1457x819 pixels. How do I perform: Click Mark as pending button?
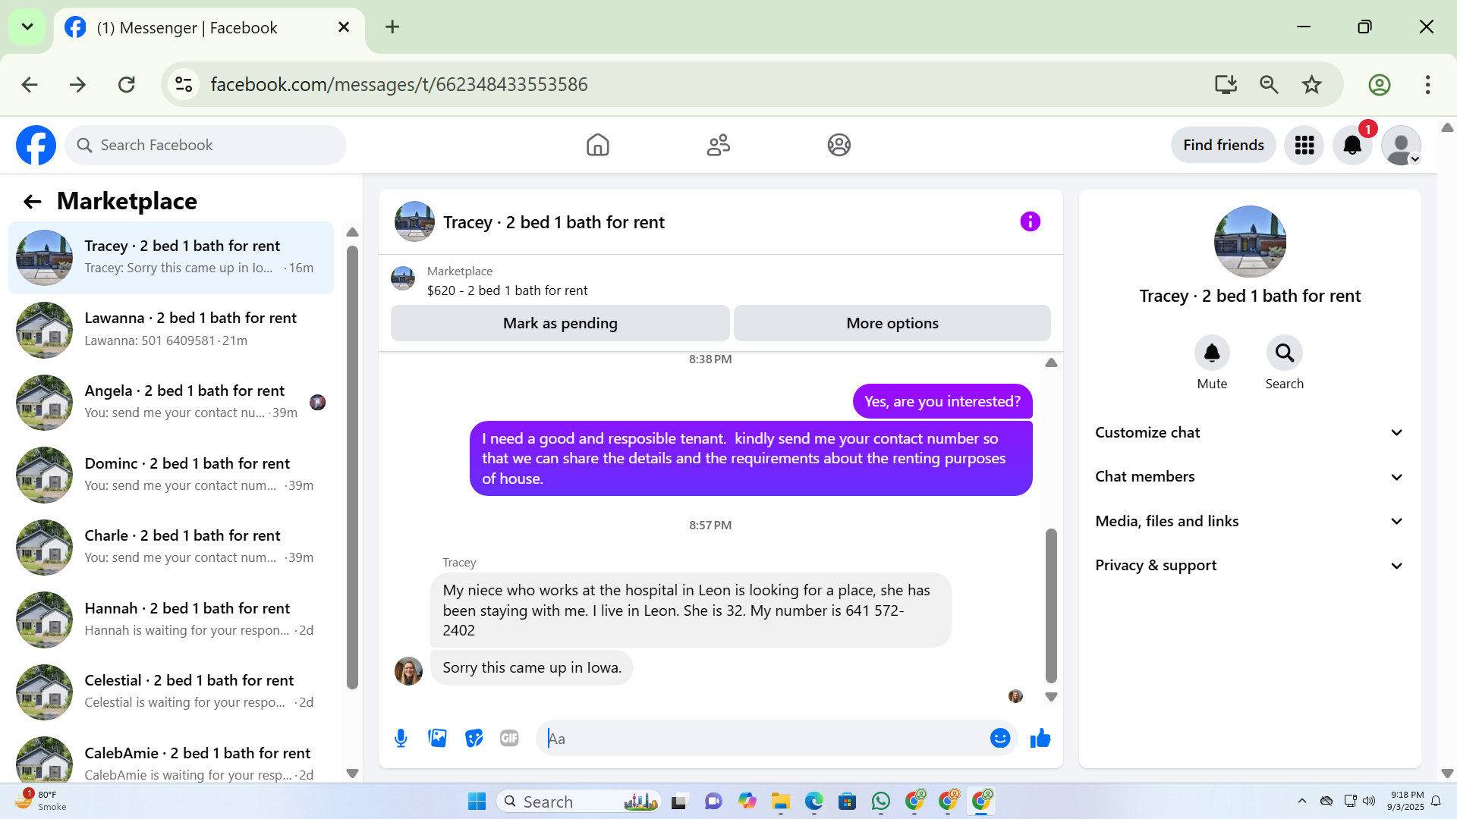(560, 323)
